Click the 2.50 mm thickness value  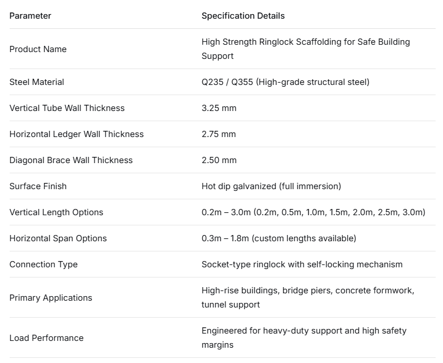[x=219, y=160]
